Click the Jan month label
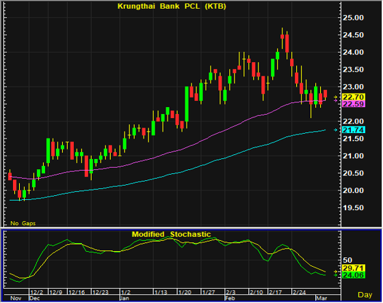Viewport: 383px width, 303px height. pos(124,298)
